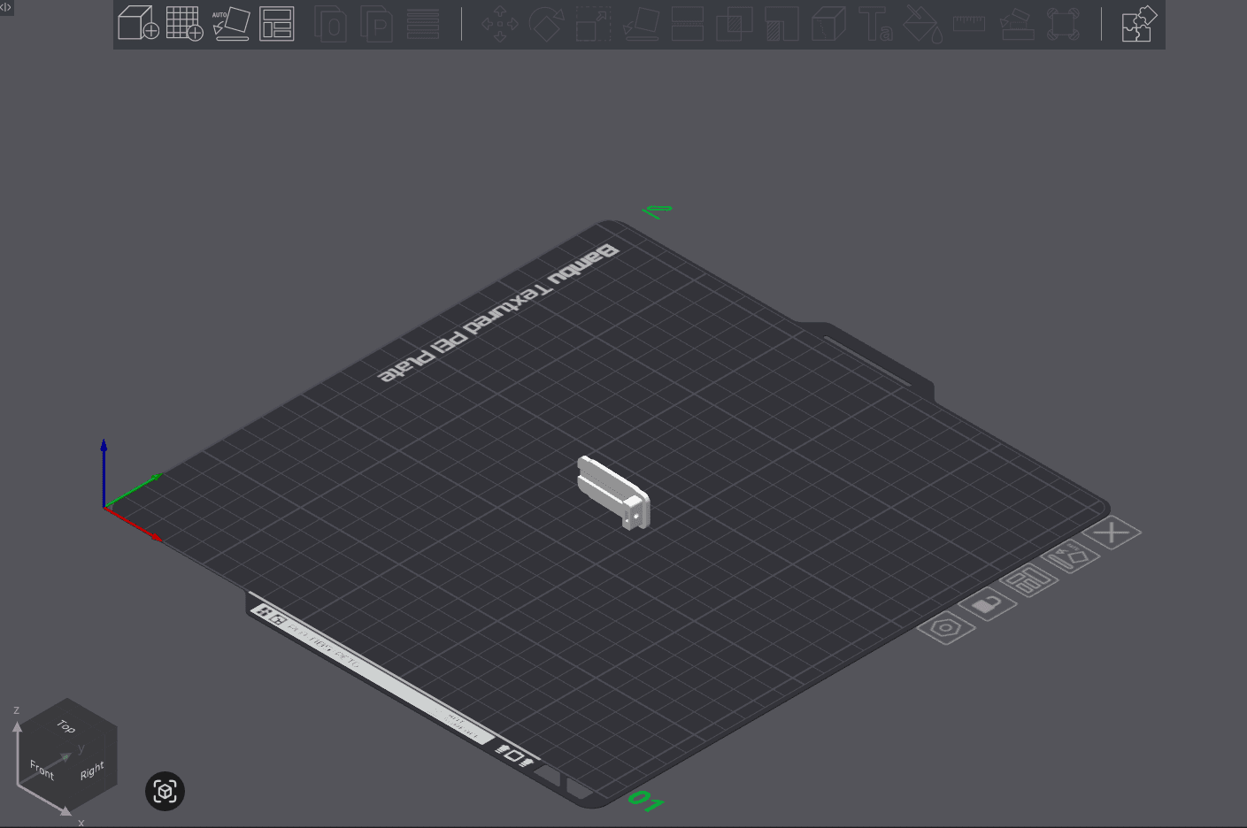The height and width of the screenshot is (828, 1247).
Task: Switch to Assembly view via puzzle icon
Action: (x=1138, y=24)
